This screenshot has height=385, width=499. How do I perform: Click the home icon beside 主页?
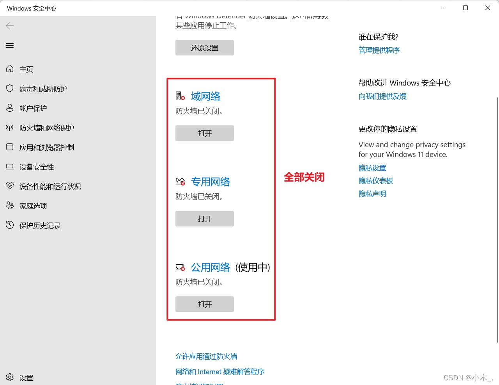click(10, 69)
